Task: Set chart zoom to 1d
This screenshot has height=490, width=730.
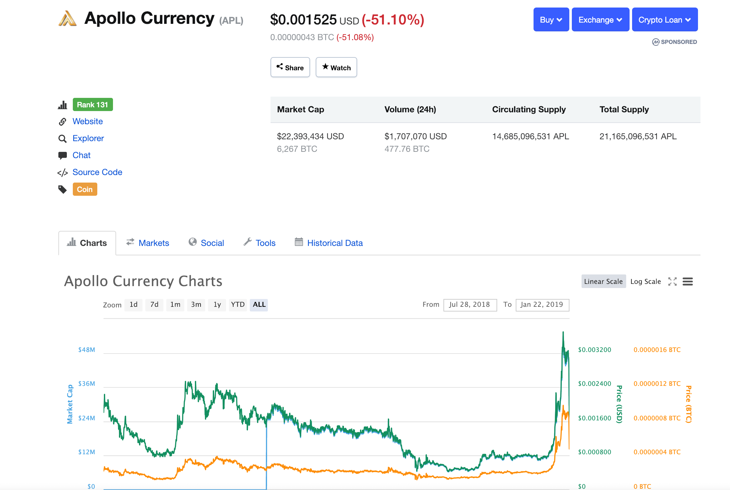Action: pos(133,305)
